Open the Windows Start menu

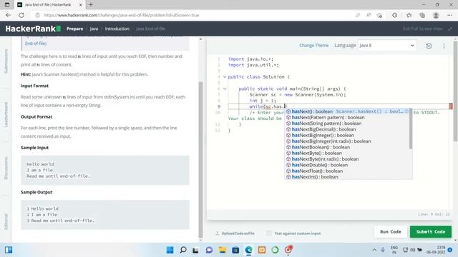tap(170, 250)
